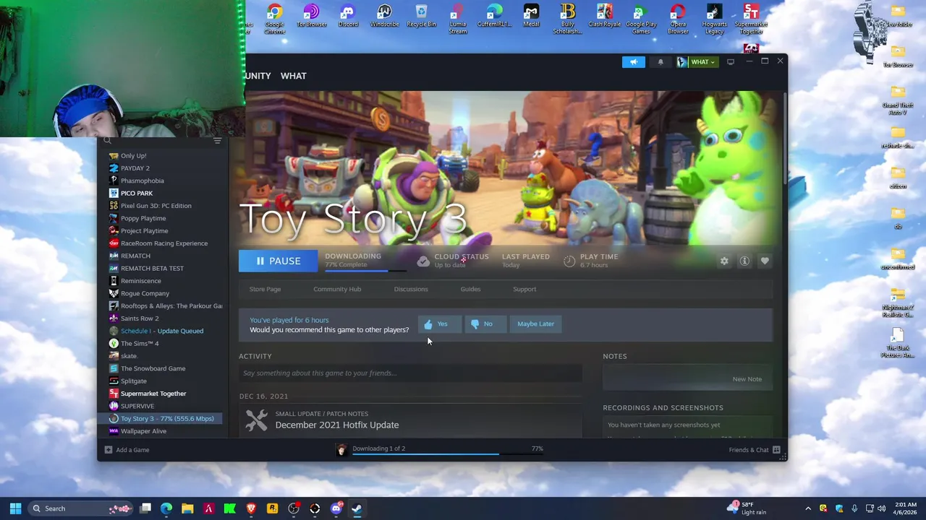Open Supermarket Together desktop shortcut
Screen dimensions: 926x520
(751, 19)
